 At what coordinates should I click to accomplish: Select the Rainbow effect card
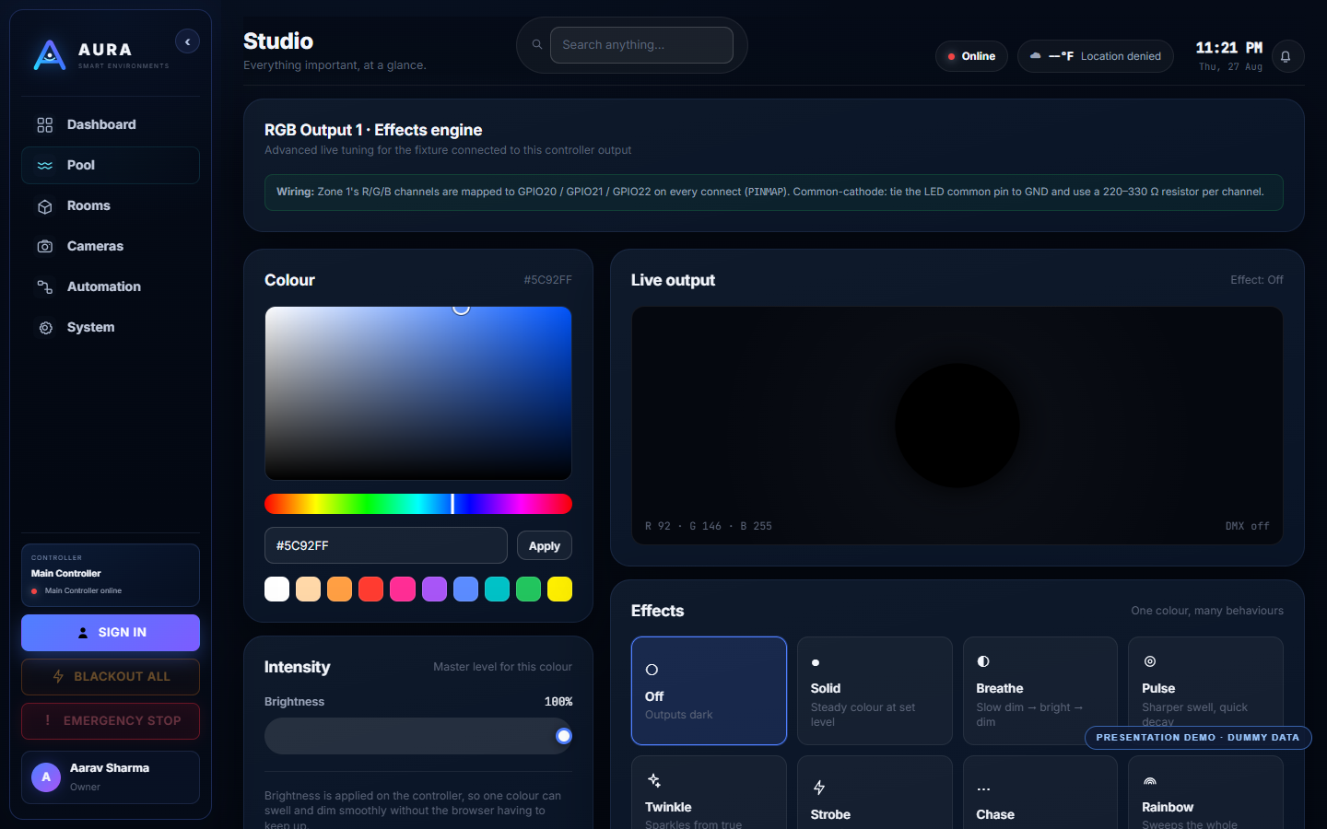tap(1205, 792)
